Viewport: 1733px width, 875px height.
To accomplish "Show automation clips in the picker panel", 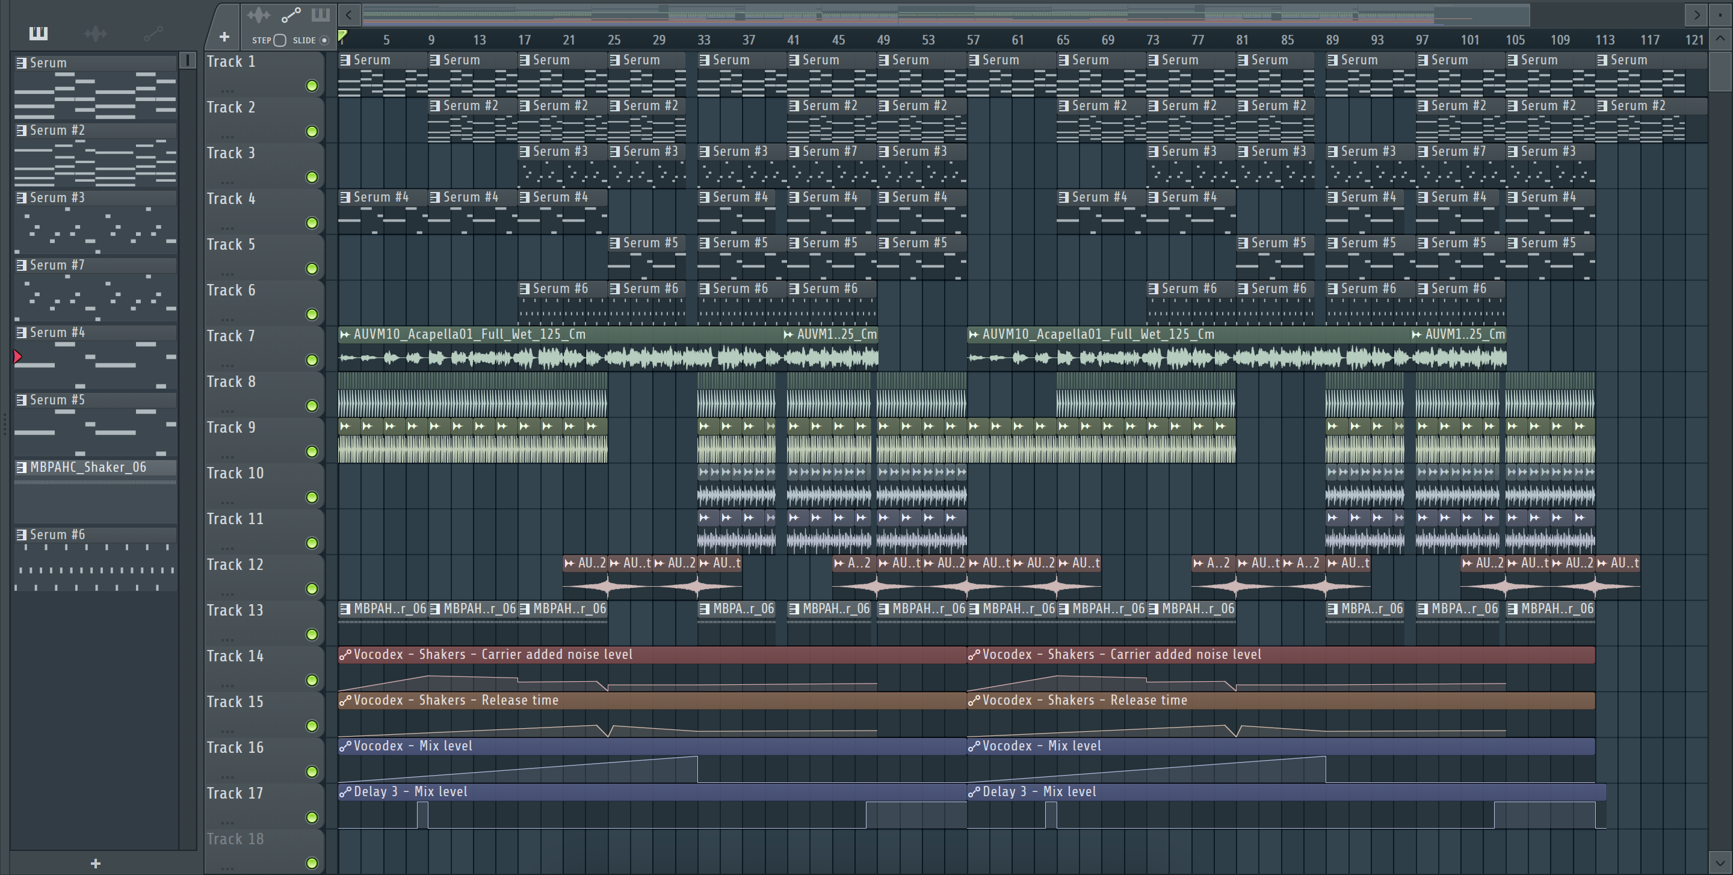I will (x=153, y=33).
